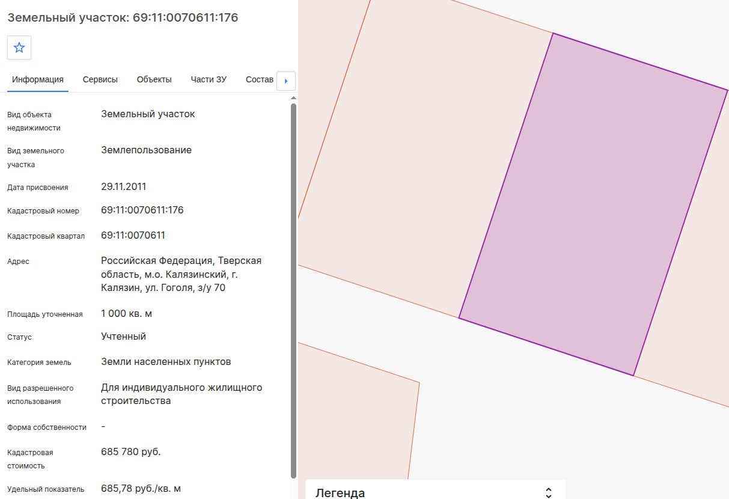
Task: Click the scroll-up arrow of info panel
Action: pyautogui.click(x=293, y=97)
